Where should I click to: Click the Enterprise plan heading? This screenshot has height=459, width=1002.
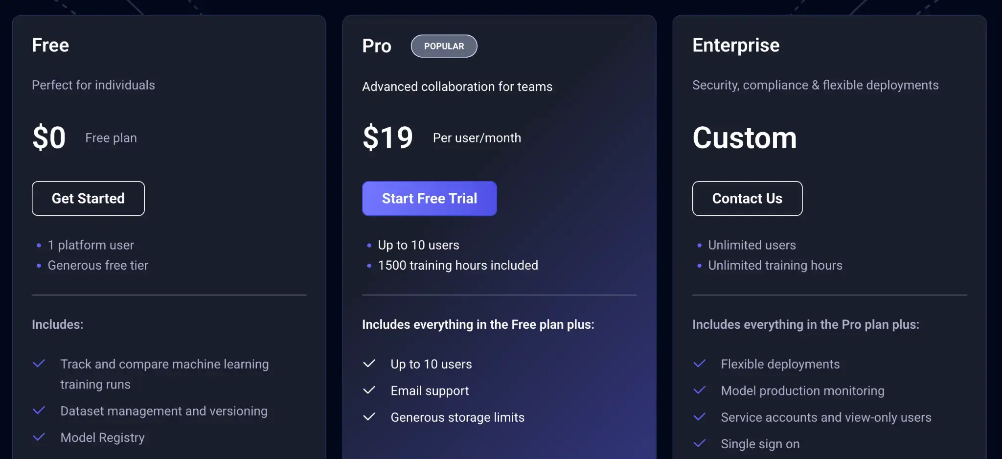point(736,45)
